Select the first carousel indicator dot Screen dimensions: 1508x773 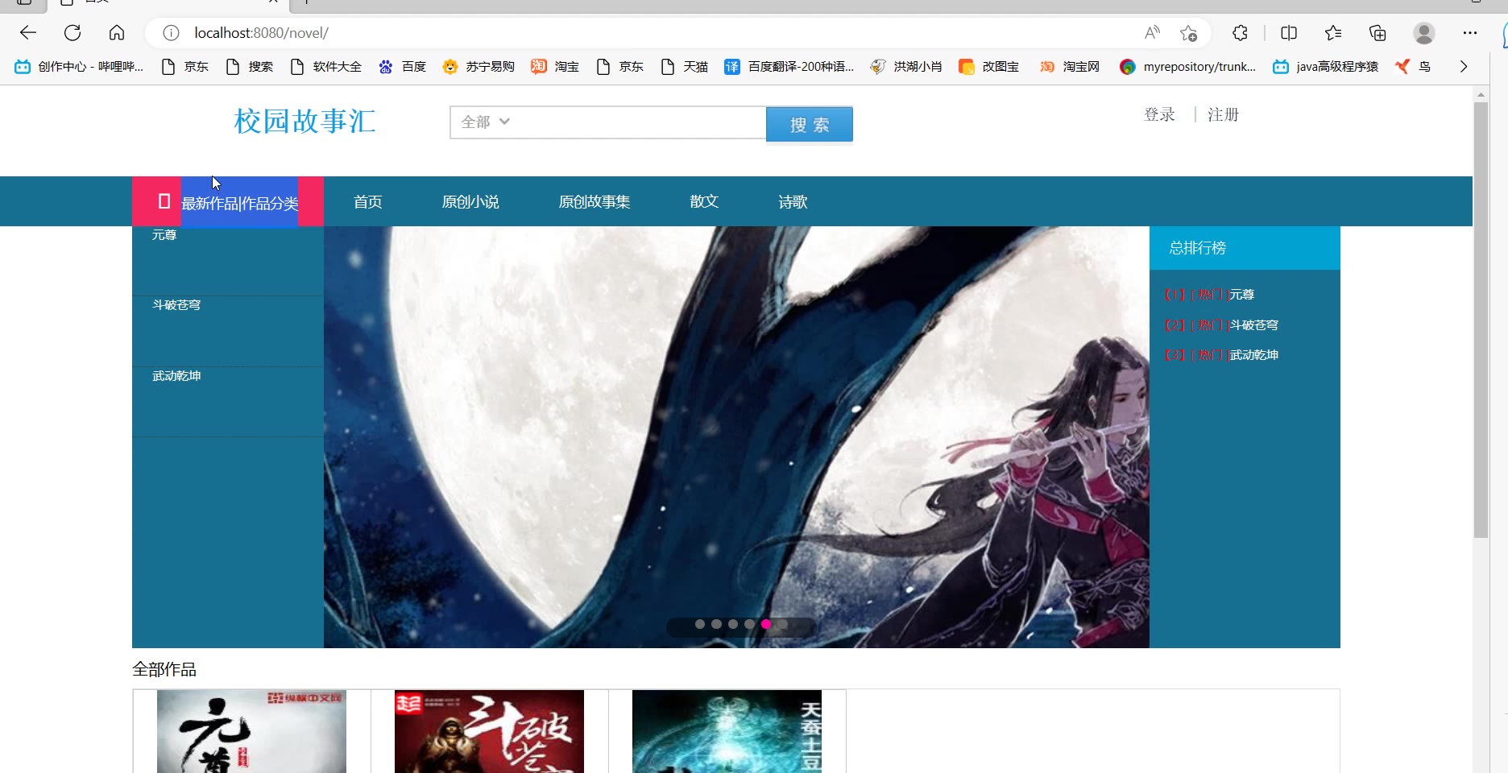tap(700, 624)
